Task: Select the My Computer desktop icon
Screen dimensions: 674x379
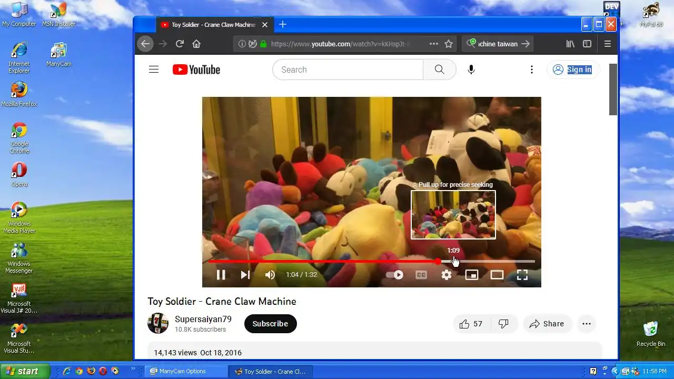Action: click(x=19, y=14)
